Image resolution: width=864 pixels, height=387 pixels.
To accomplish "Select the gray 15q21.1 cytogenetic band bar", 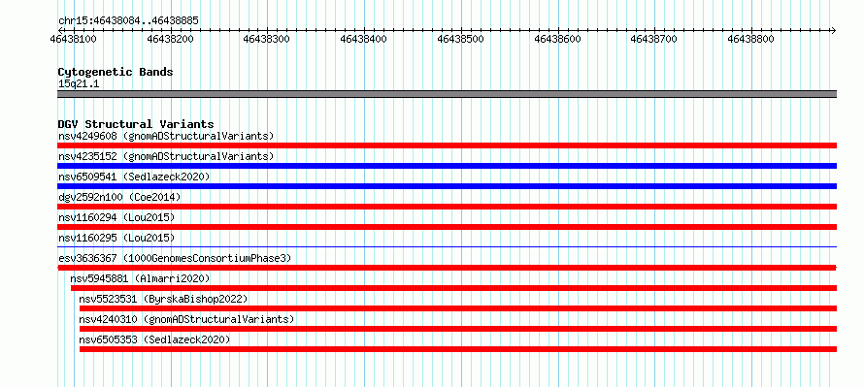I will click(x=447, y=94).
